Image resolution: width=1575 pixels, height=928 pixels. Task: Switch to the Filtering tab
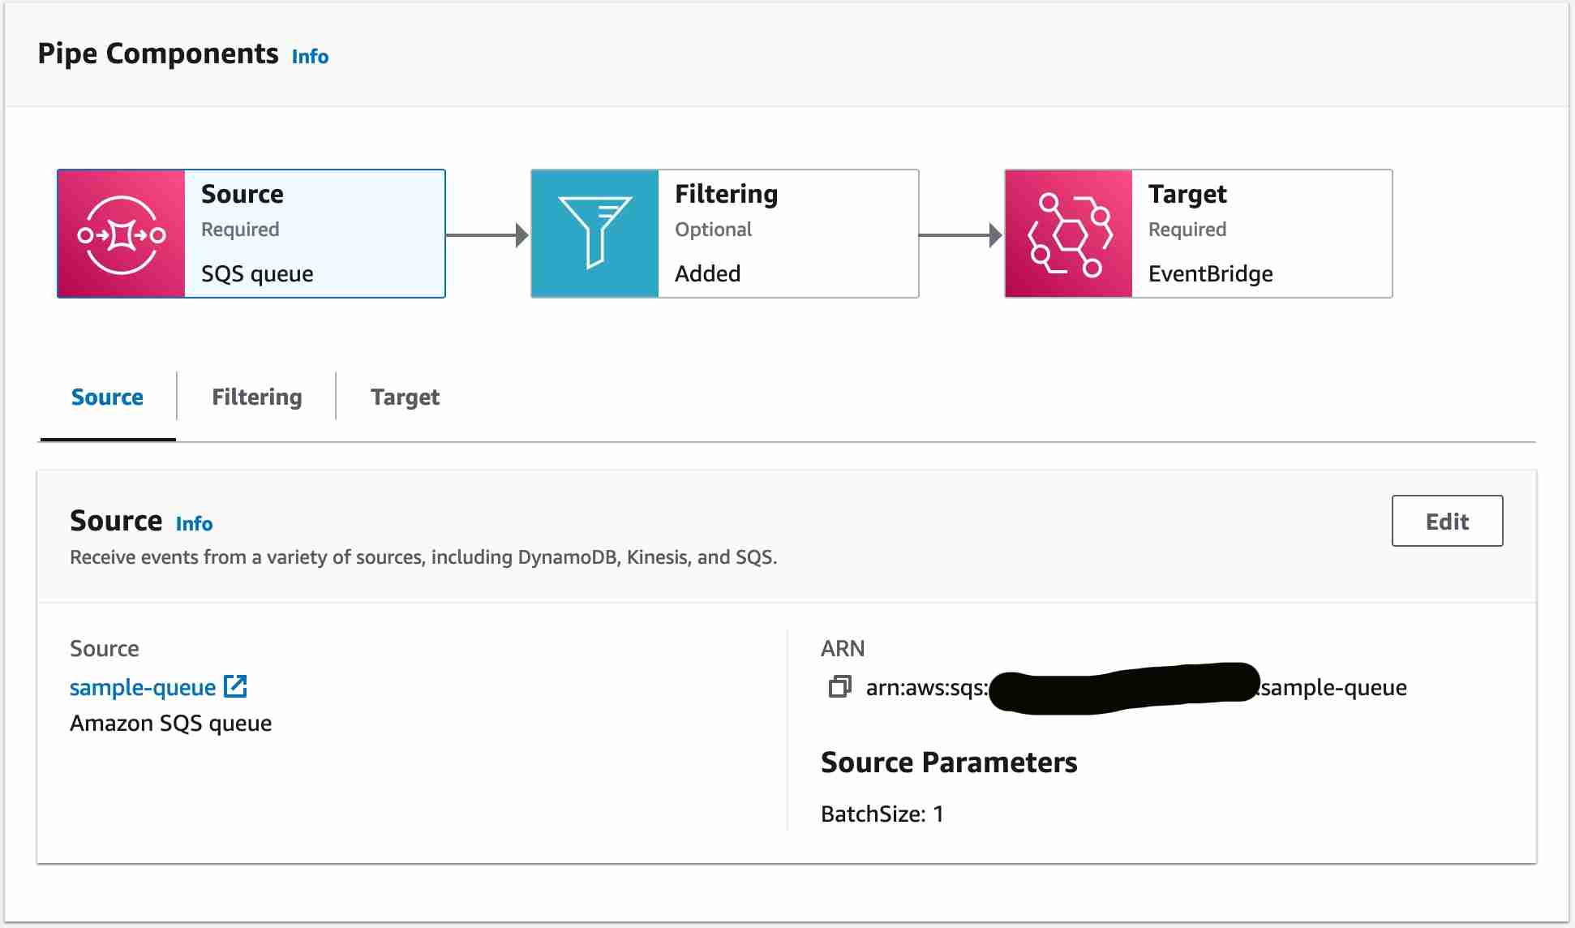(x=256, y=397)
